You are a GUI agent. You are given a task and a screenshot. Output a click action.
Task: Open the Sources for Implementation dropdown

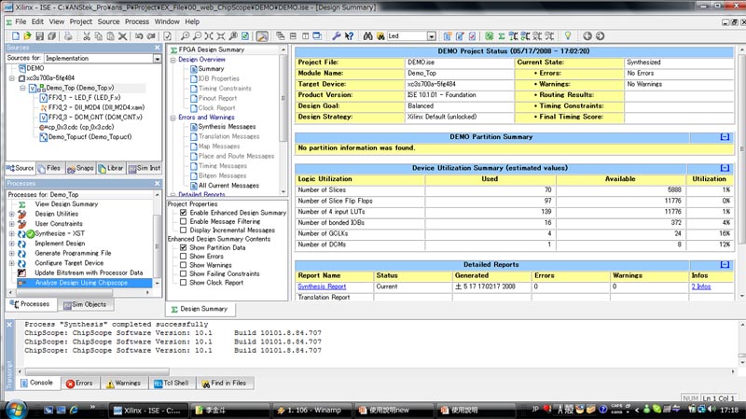point(157,58)
